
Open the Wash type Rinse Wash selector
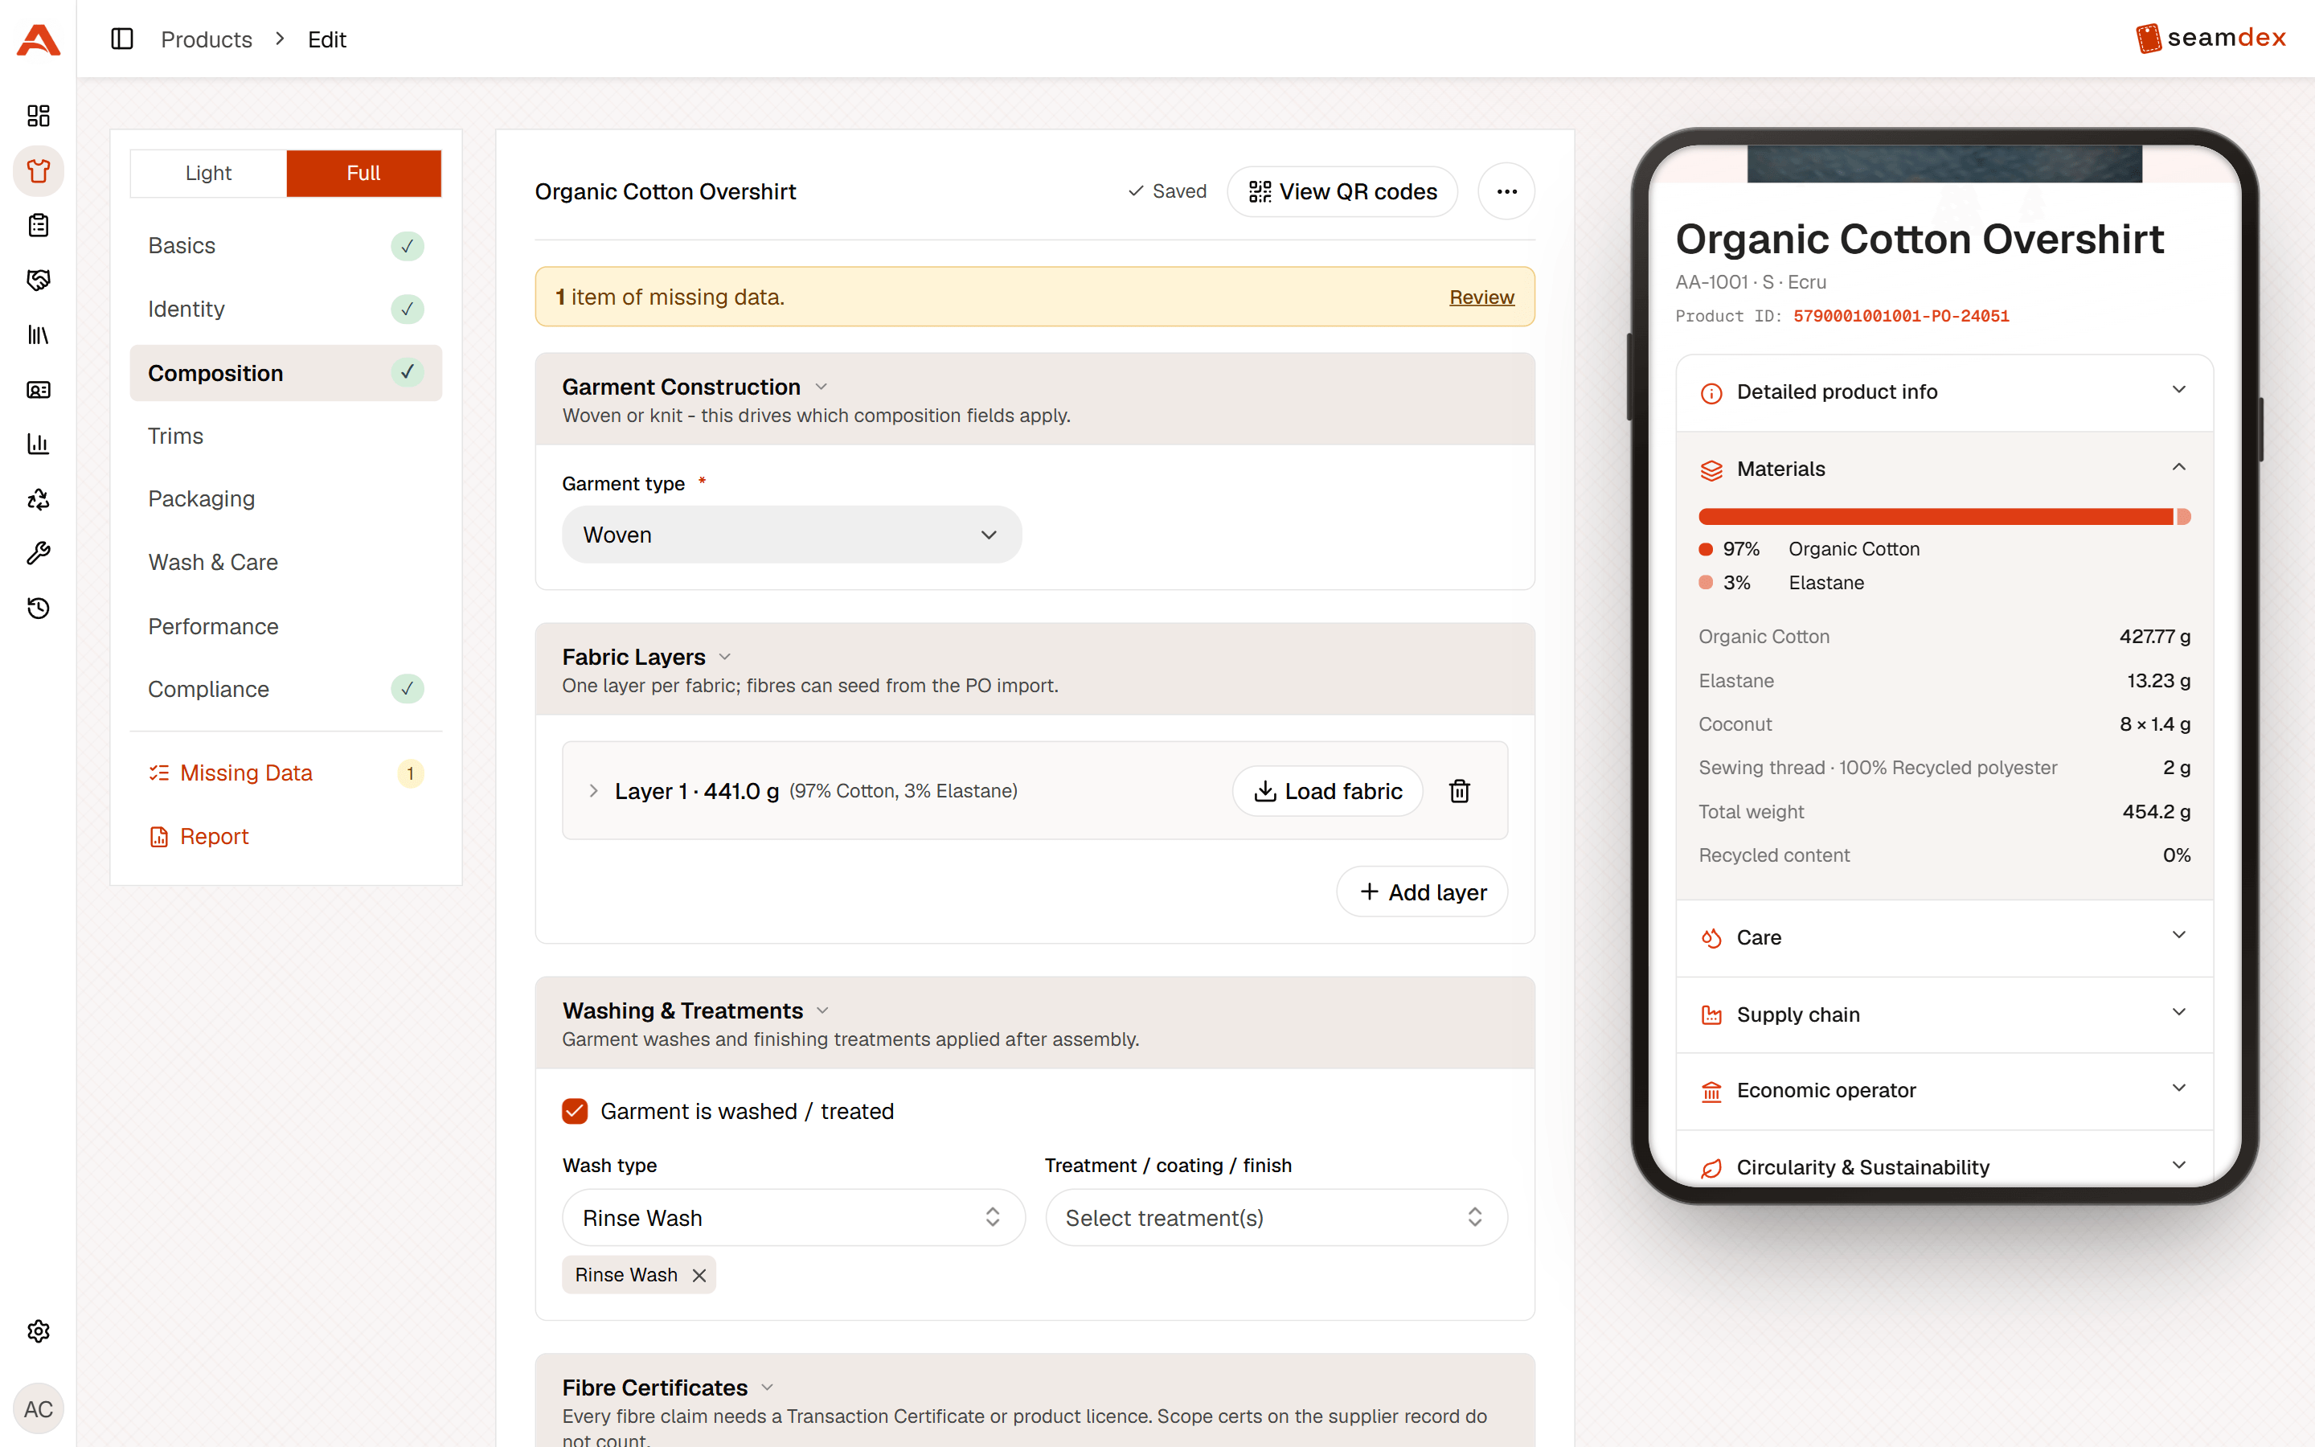pos(793,1217)
